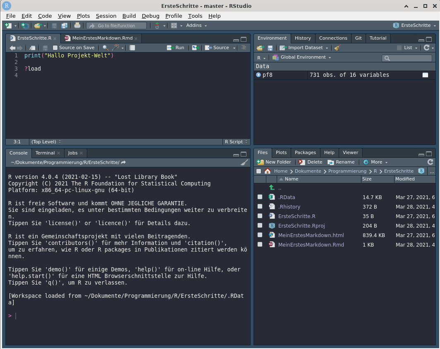The height and width of the screenshot is (349, 440).
Task: Go to Home directory icon in Files
Action: coord(268,171)
